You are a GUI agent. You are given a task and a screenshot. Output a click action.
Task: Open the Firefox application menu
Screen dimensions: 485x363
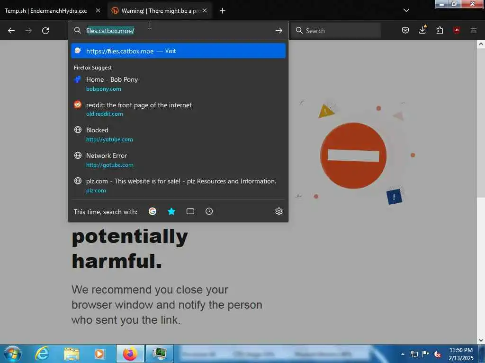click(473, 30)
